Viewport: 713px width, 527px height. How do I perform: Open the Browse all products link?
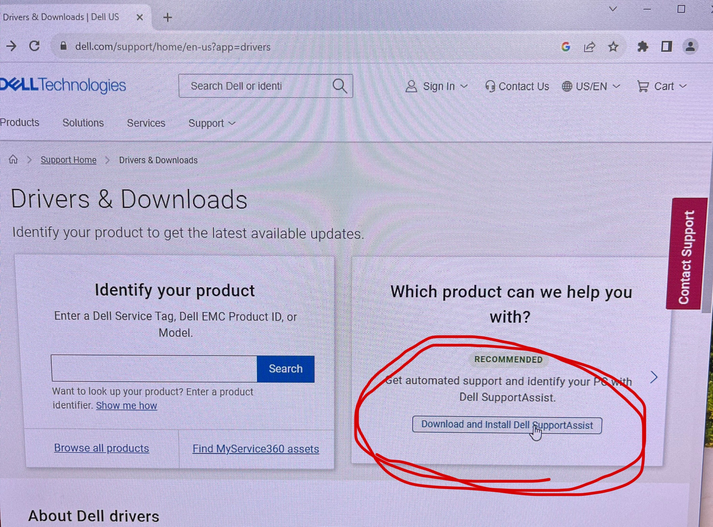click(x=101, y=448)
